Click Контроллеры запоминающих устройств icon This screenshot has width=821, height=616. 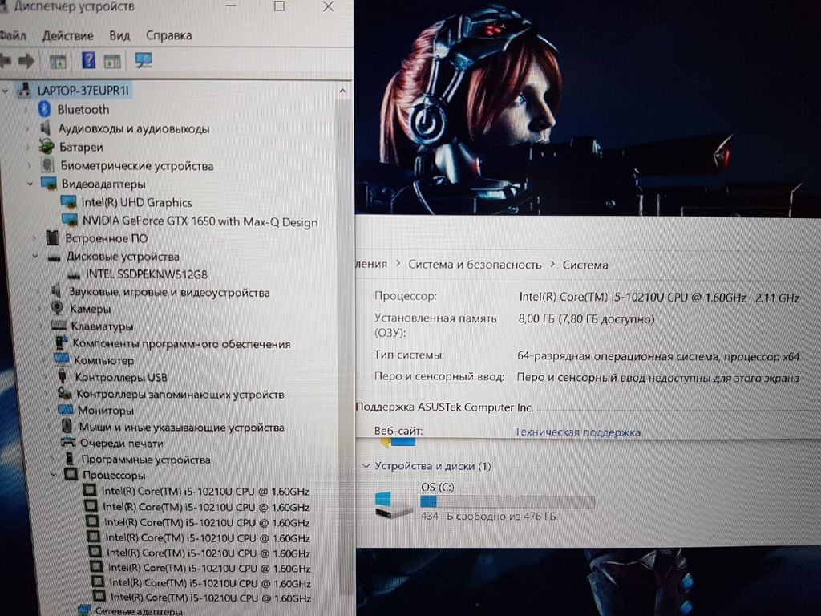[64, 393]
